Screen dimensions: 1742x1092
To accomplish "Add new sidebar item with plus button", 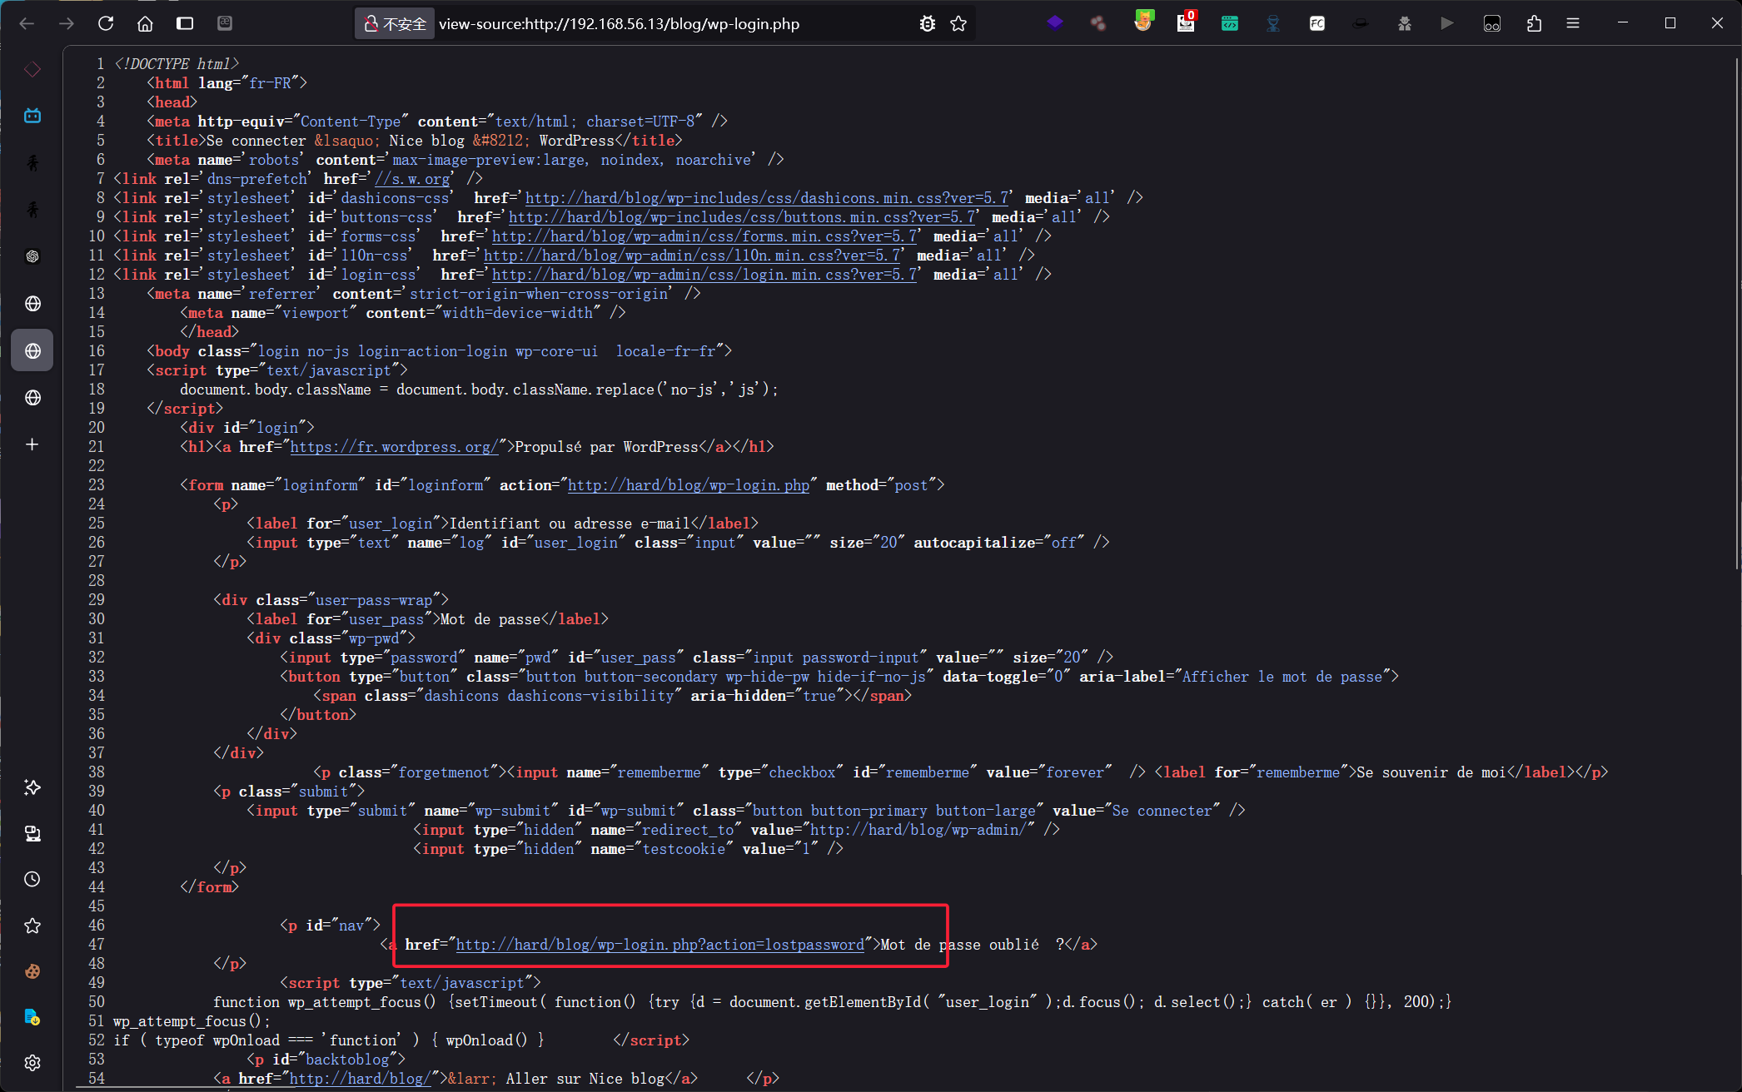I will 32,444.
